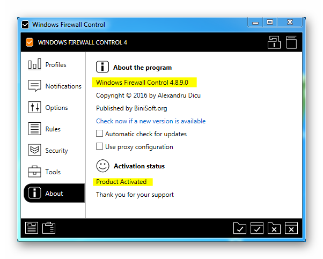Viewport: 323px width, 259px height.
Task: Click the folder with checkmark icon
Action: coord(240,228)
